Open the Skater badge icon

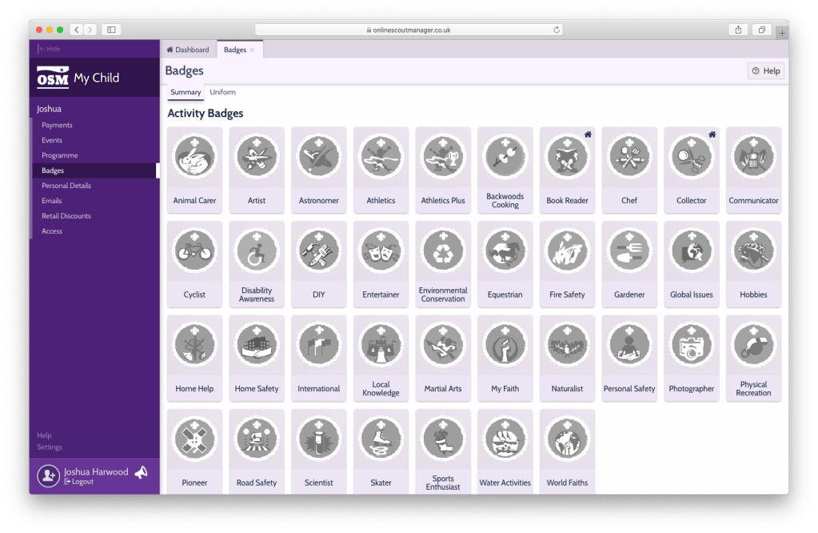381,439
